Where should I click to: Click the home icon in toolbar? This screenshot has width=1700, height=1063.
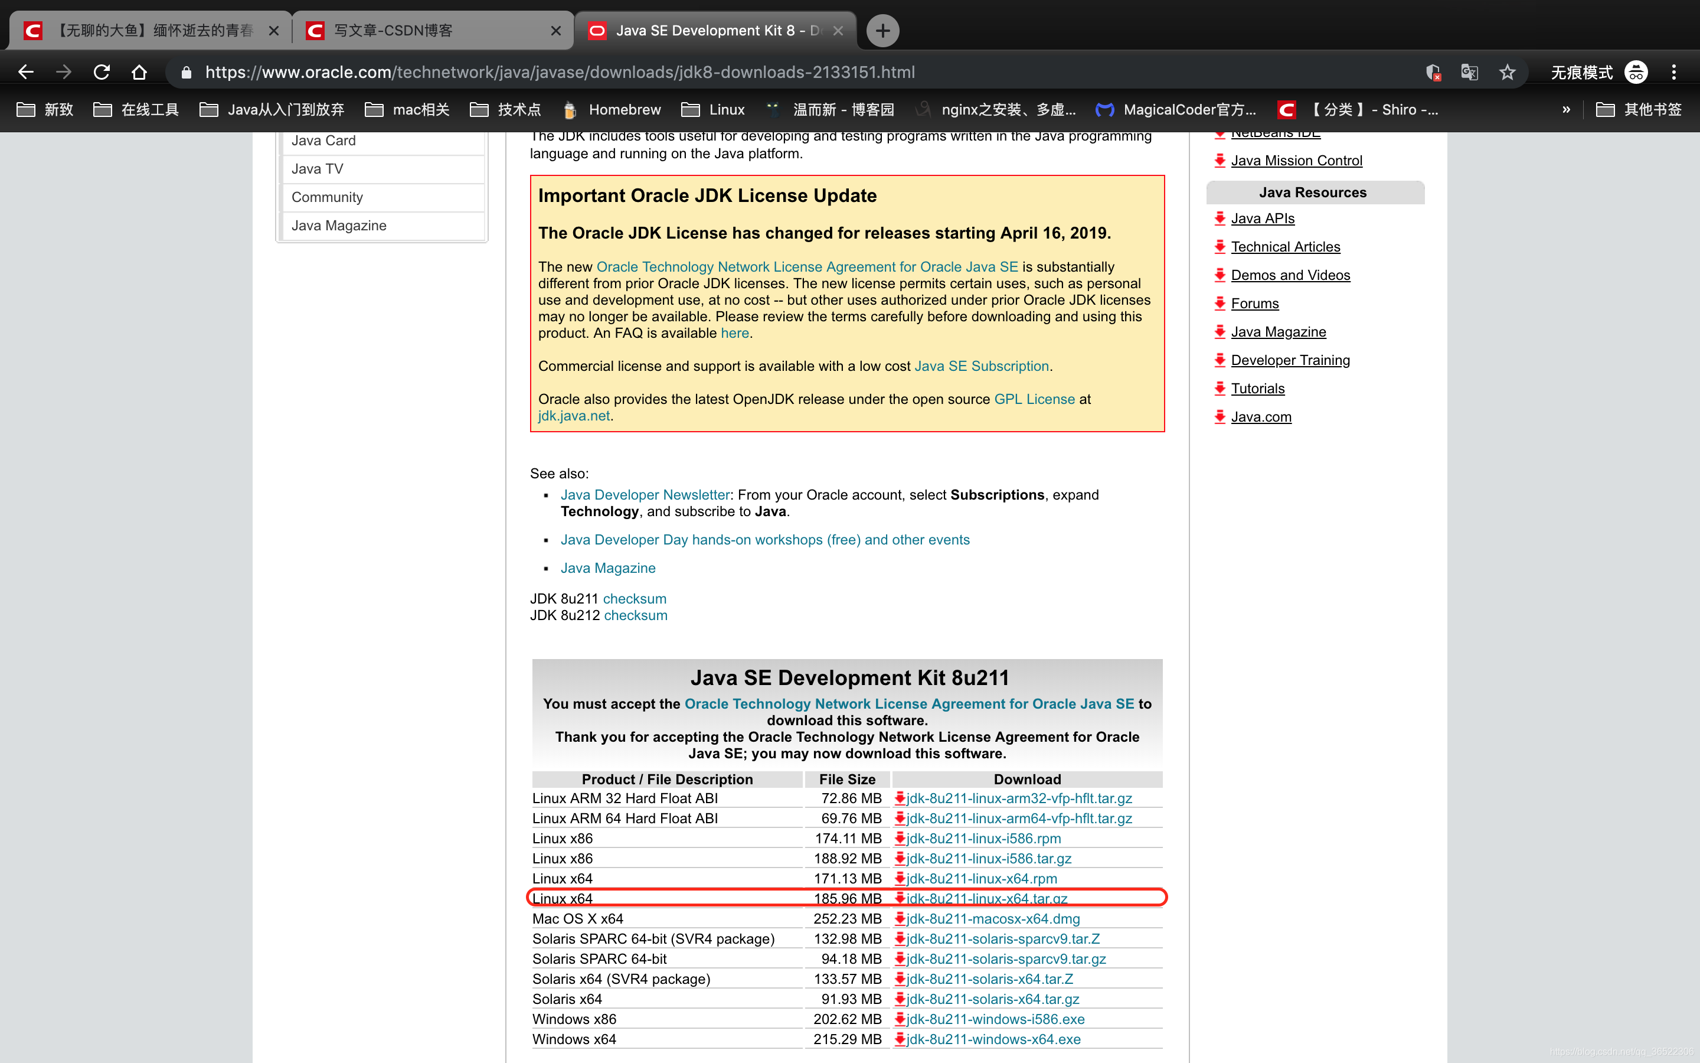click(139, 71)
